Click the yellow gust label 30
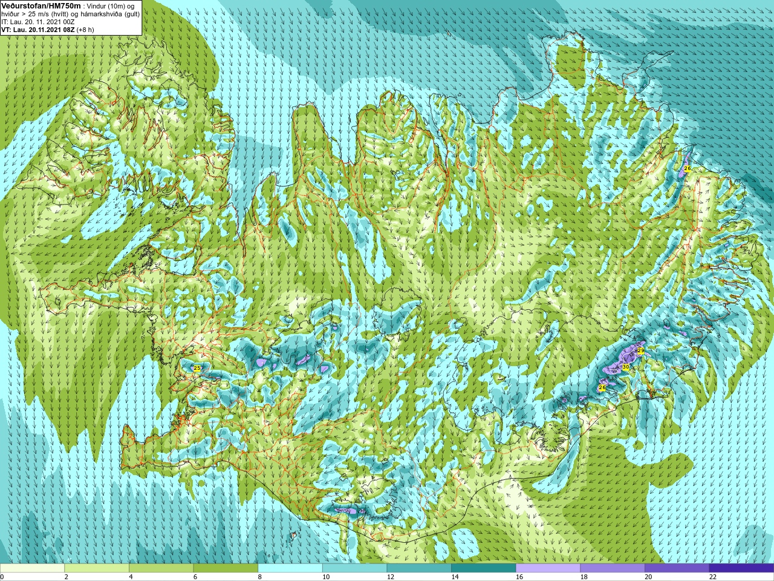The image size is (774, 581). pyautogui.click(x=625, y=367)
